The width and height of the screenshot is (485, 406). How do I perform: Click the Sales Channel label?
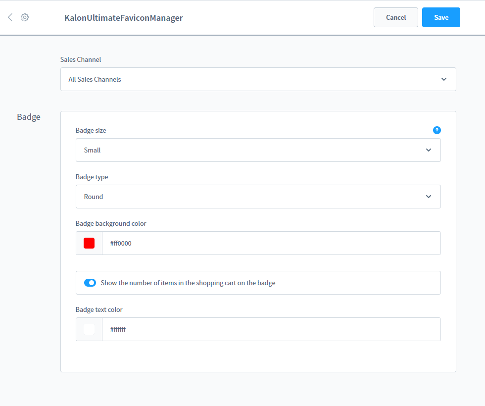click(x=80, y=59)
